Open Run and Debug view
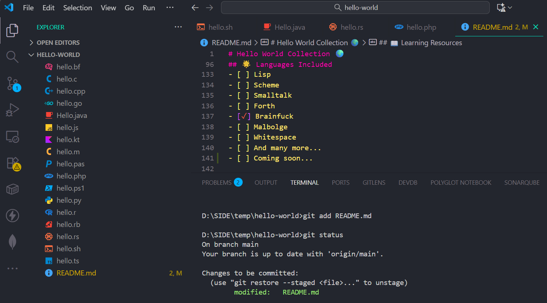This screenshot has width=547, height=303. (12, 110)
